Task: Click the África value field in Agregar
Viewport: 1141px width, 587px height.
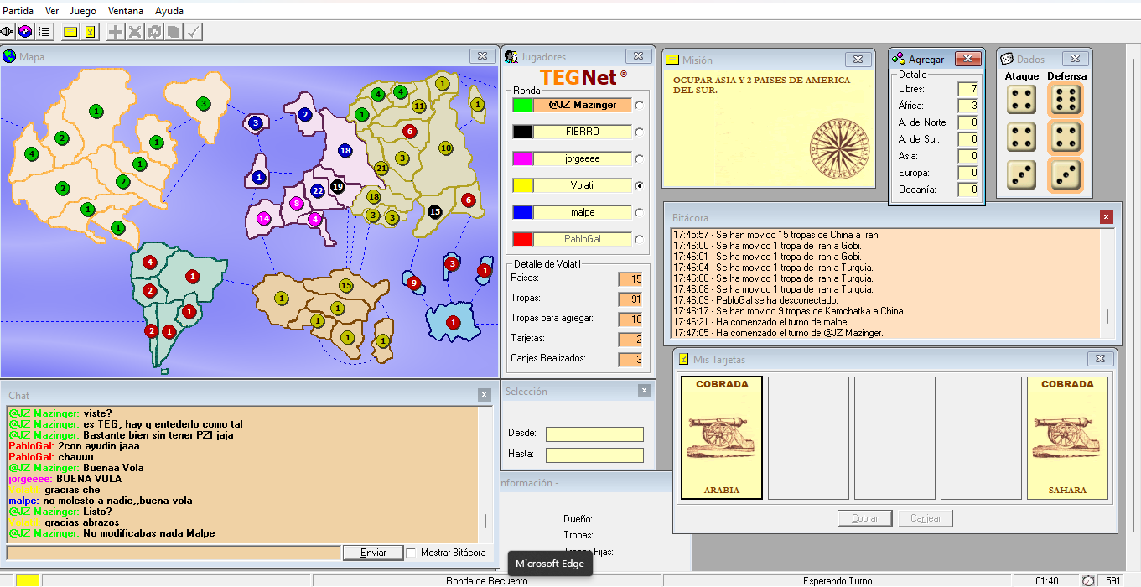Action: tap(968, 106)
